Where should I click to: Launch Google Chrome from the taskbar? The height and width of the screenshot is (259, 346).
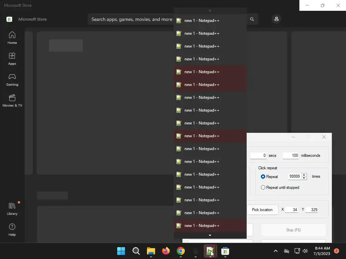[181, 251]
